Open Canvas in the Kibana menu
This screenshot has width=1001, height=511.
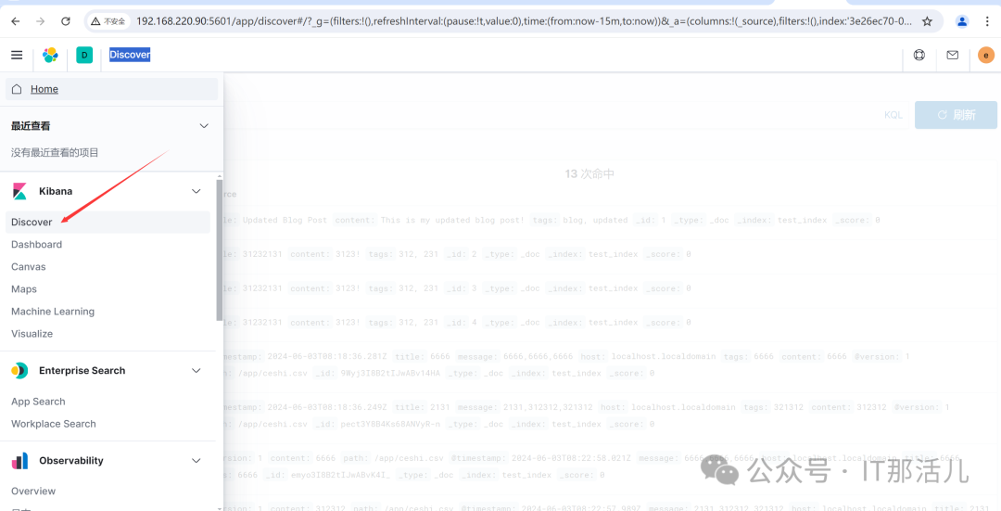tap(29, 267)
